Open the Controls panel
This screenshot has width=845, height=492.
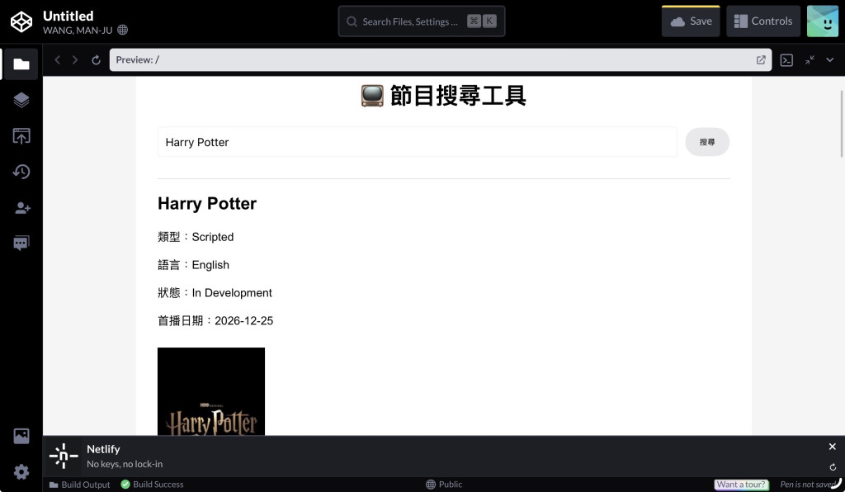pos(763,21)
